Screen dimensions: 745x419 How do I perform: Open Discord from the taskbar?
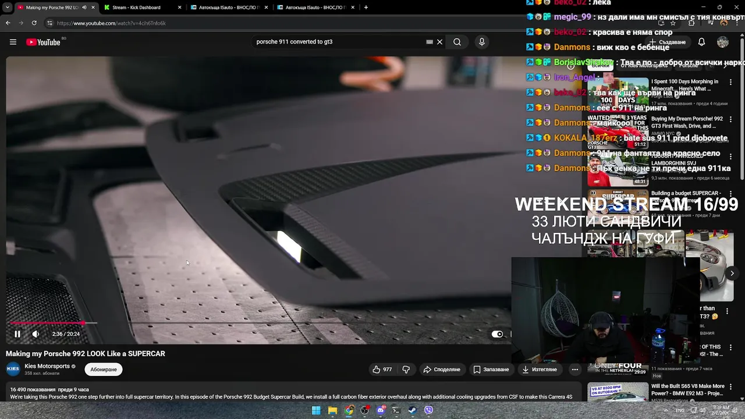[381, 410]
